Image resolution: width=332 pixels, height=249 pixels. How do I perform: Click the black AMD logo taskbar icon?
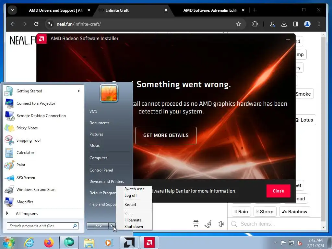pos(129,243)
